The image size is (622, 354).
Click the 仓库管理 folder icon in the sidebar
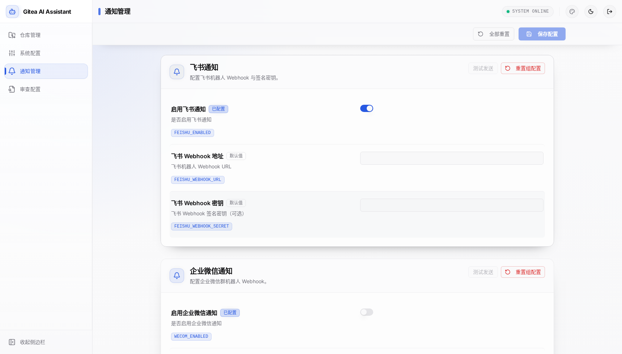(x=12, y=35)
